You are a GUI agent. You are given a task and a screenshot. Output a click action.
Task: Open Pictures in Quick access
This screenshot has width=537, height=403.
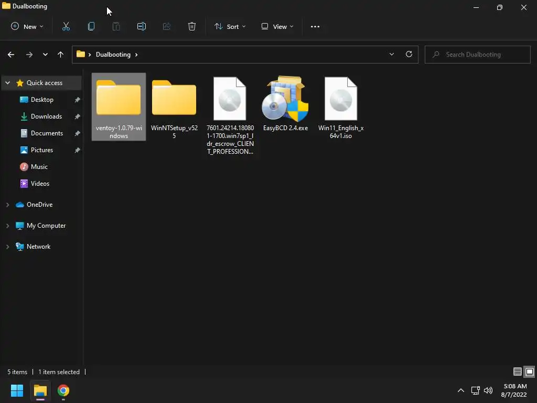click(42, 150)
